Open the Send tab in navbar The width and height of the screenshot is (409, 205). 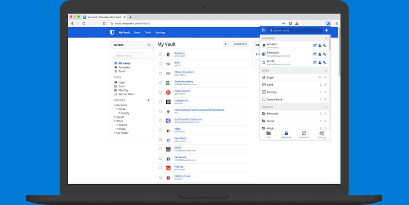point(137,33)
